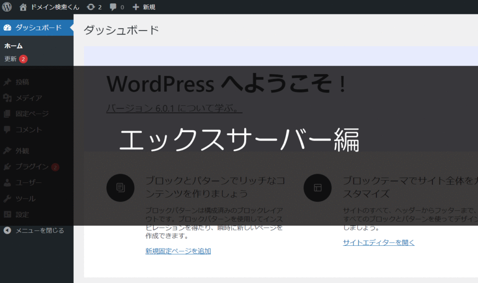The width and height of the screenshot is (478, 283).
Task: Click the pushpin icon beside 投稿
Action: tap(7, 82)
